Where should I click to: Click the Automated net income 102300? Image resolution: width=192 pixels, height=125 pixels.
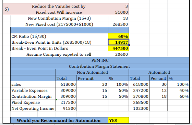(x=139, y=108)
